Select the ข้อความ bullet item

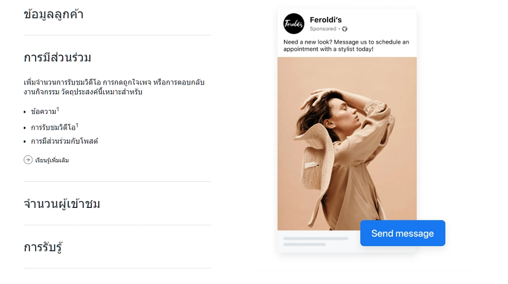tap(43, 112)
